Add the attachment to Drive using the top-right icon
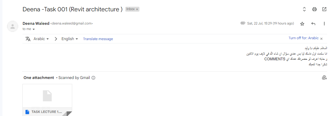 [x=324, y=78]
